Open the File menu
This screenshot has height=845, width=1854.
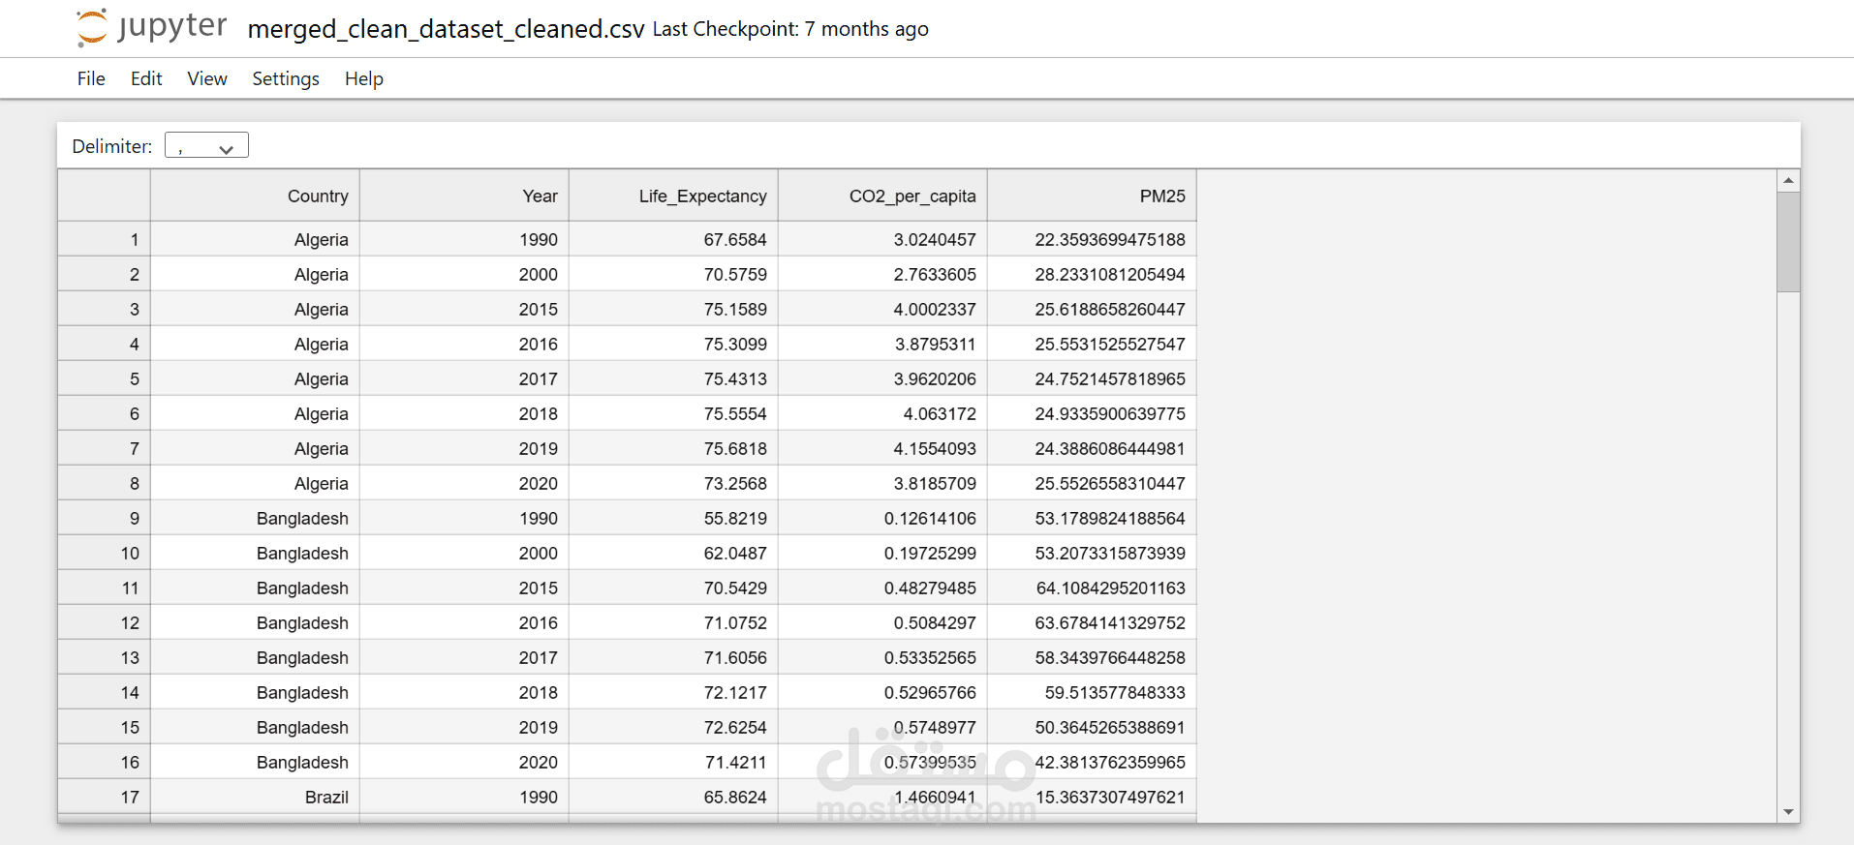91,78
